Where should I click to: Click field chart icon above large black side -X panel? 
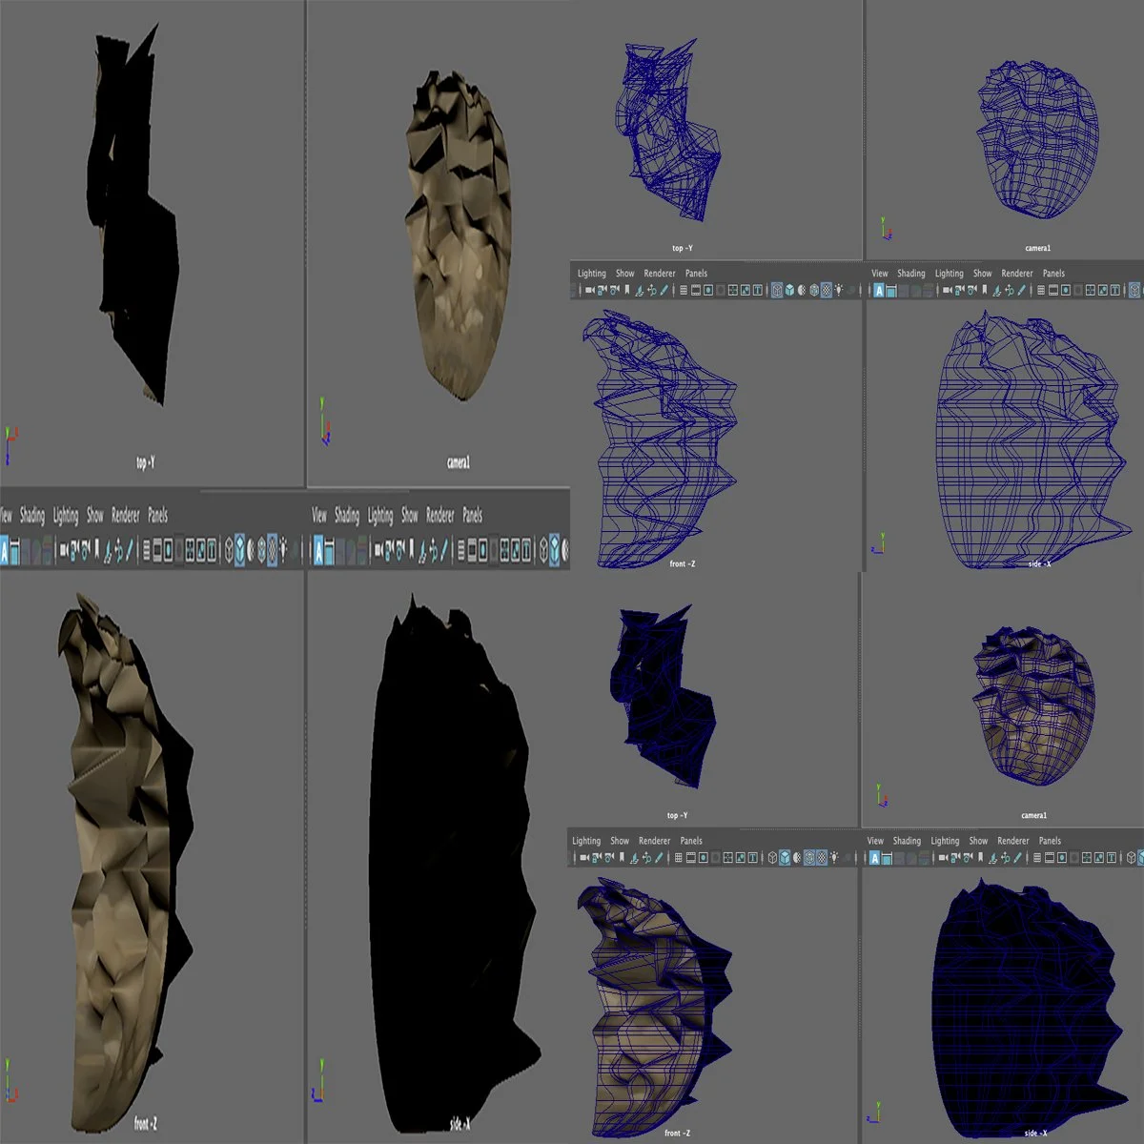[503, 550]
